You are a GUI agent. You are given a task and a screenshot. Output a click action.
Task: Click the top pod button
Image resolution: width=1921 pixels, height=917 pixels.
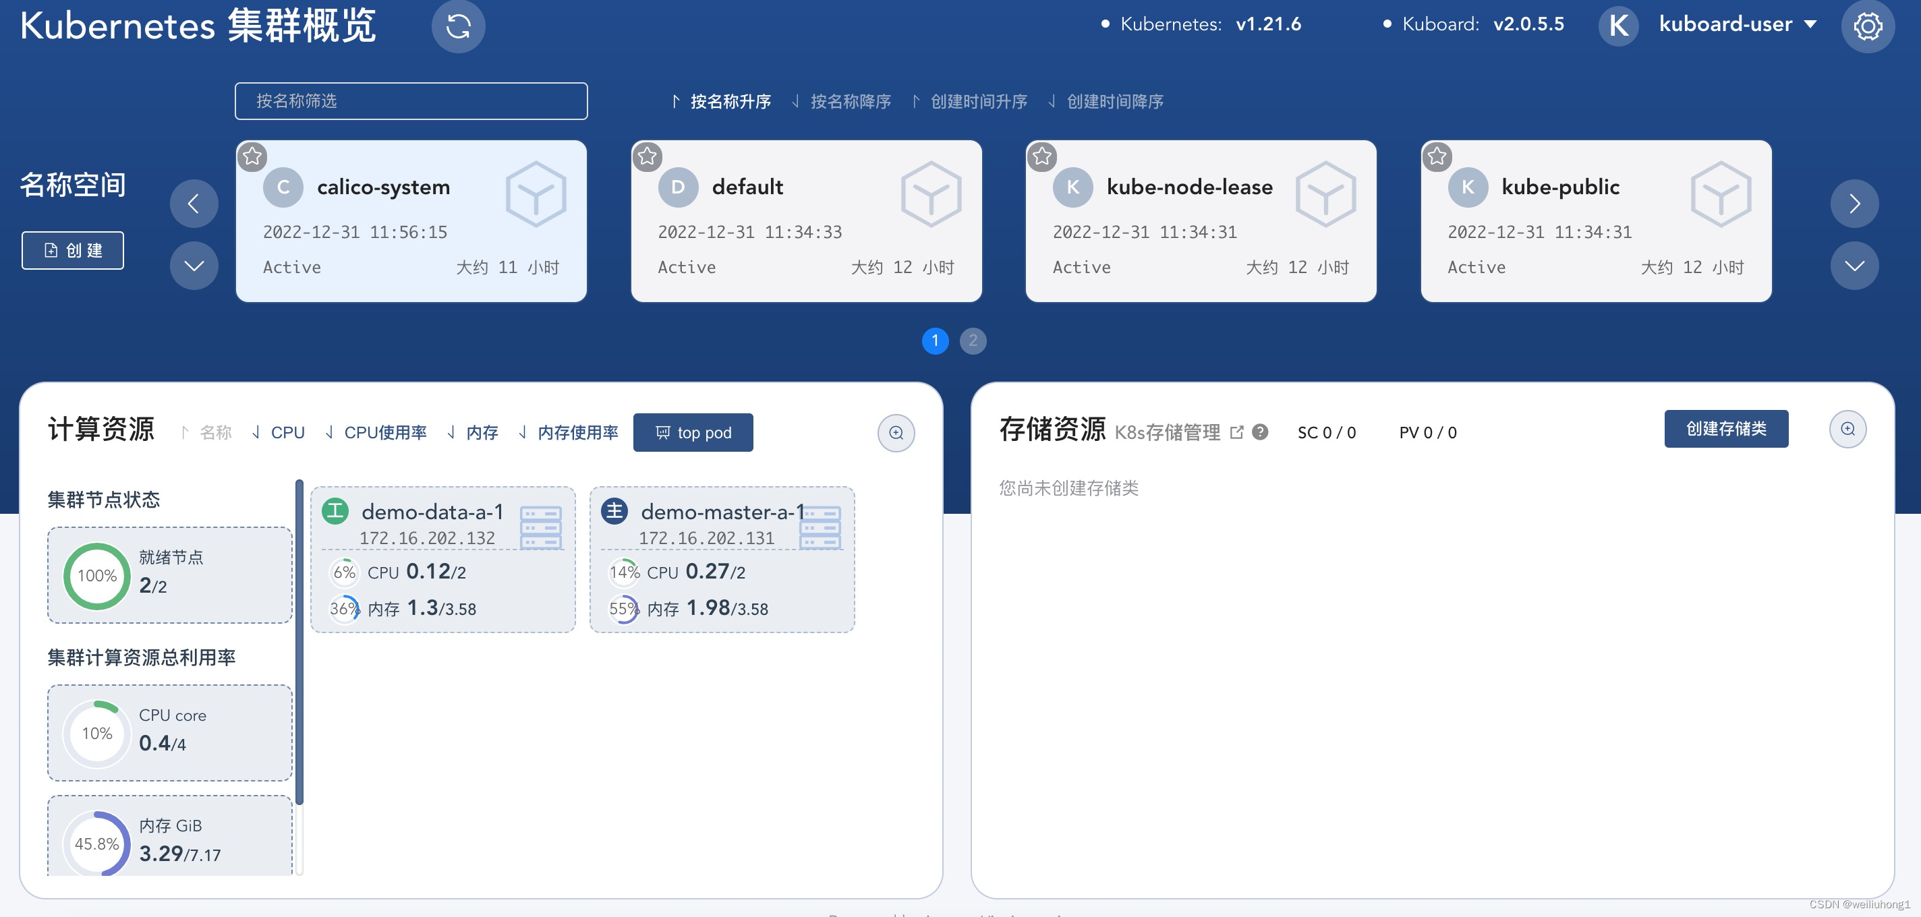click(x=693, y=432)
